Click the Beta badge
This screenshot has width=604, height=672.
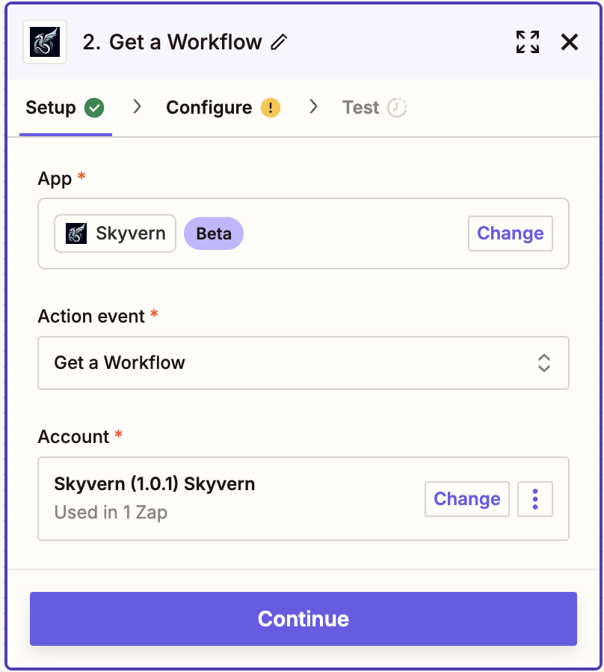(x=214, y=233)
